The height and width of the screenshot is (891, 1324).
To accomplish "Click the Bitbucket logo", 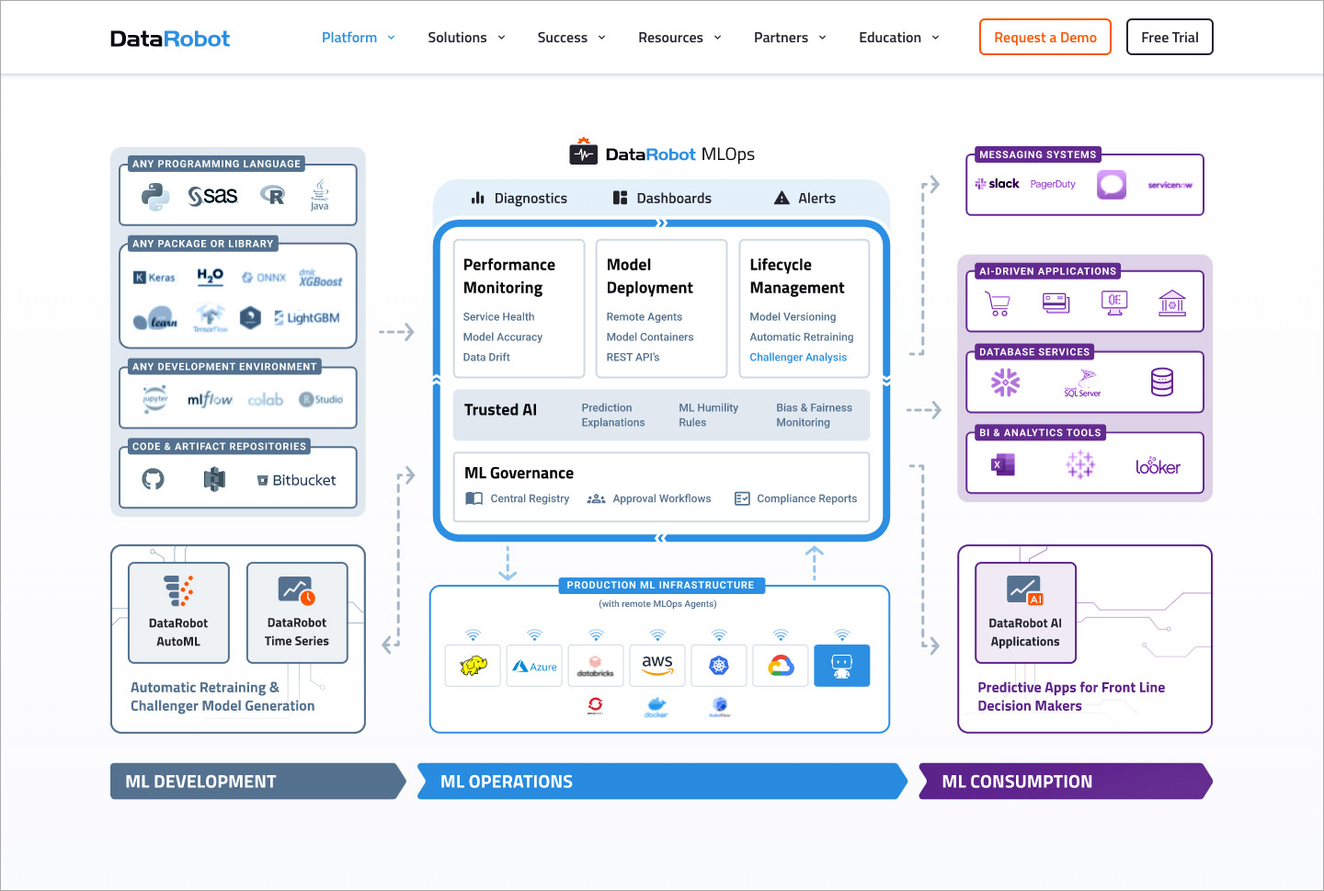I will point(296,480).
